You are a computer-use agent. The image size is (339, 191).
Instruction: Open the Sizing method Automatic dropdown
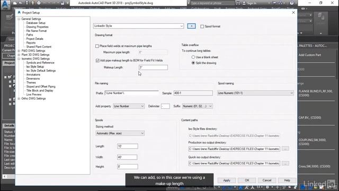pos(120,133)
